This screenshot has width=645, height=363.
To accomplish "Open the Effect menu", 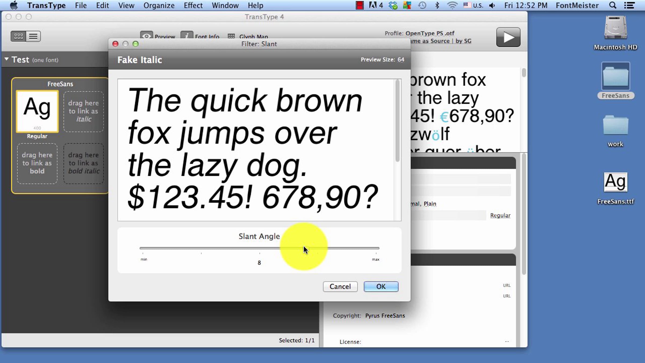I will [193, 5].
